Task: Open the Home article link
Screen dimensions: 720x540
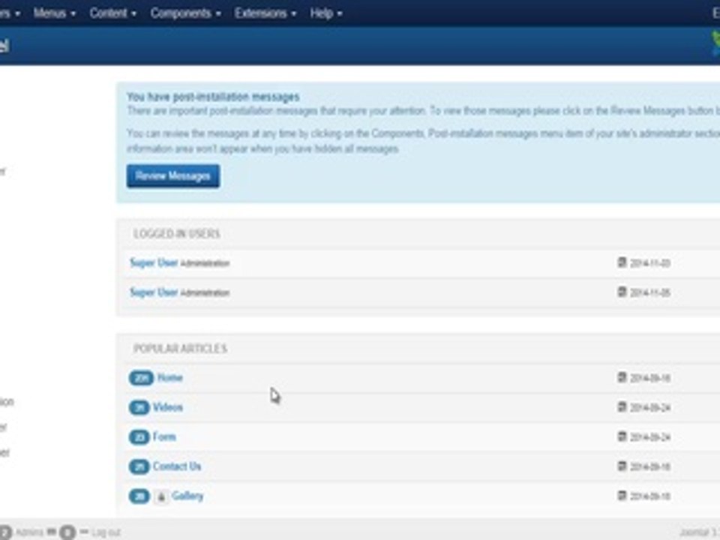Action: tap(170, 377)
